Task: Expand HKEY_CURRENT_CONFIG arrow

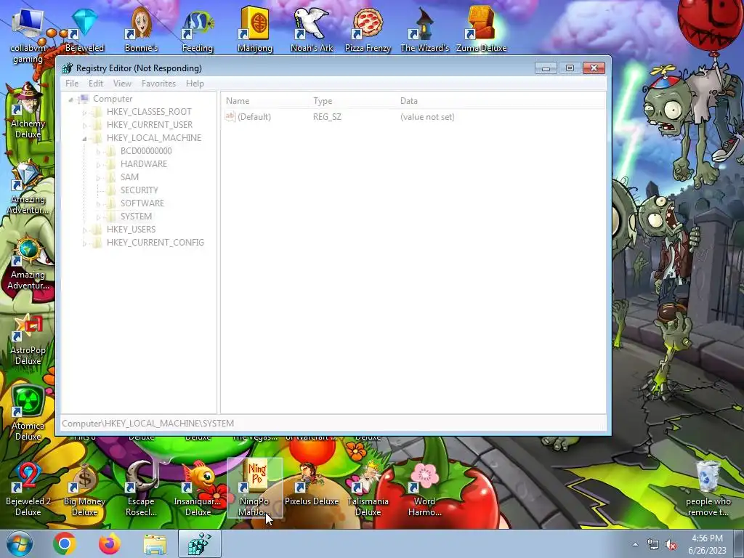Action: click(84, 243)
